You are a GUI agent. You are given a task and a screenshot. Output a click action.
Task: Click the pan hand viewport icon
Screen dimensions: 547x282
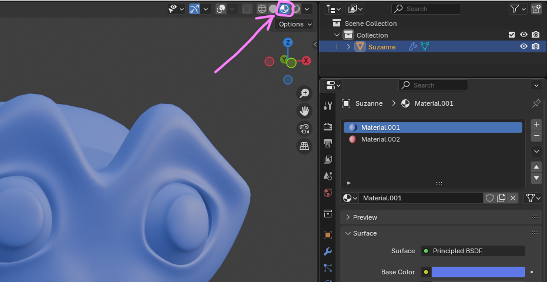click(x=304, y=110)
